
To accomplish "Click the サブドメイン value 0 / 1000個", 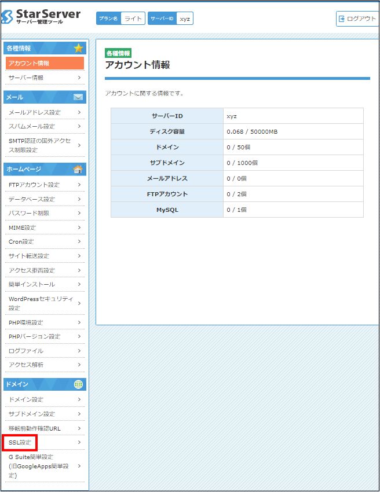I will pyautogui.click(x=242, y=163).
